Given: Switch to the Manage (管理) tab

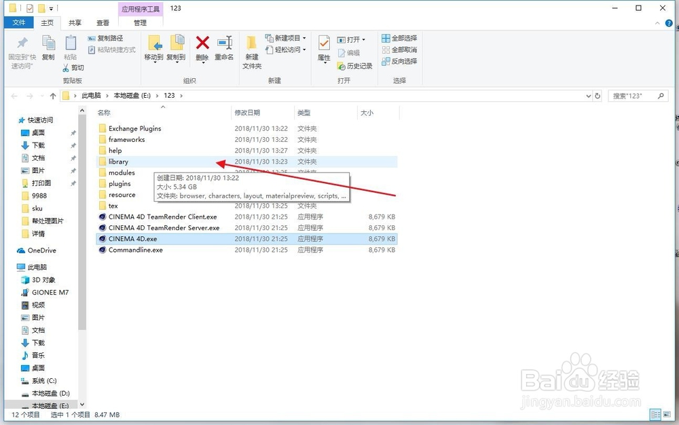Looking at the screenshot, I should click(x=140, y=22).
